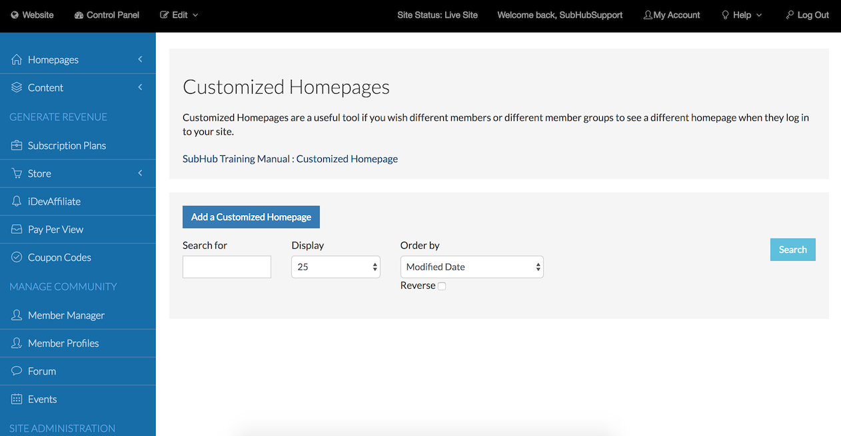Viewport: 841px width, 436px height.
Task: Click the briefcase icon for Subscription Plans
Action: tap(17, 145)
